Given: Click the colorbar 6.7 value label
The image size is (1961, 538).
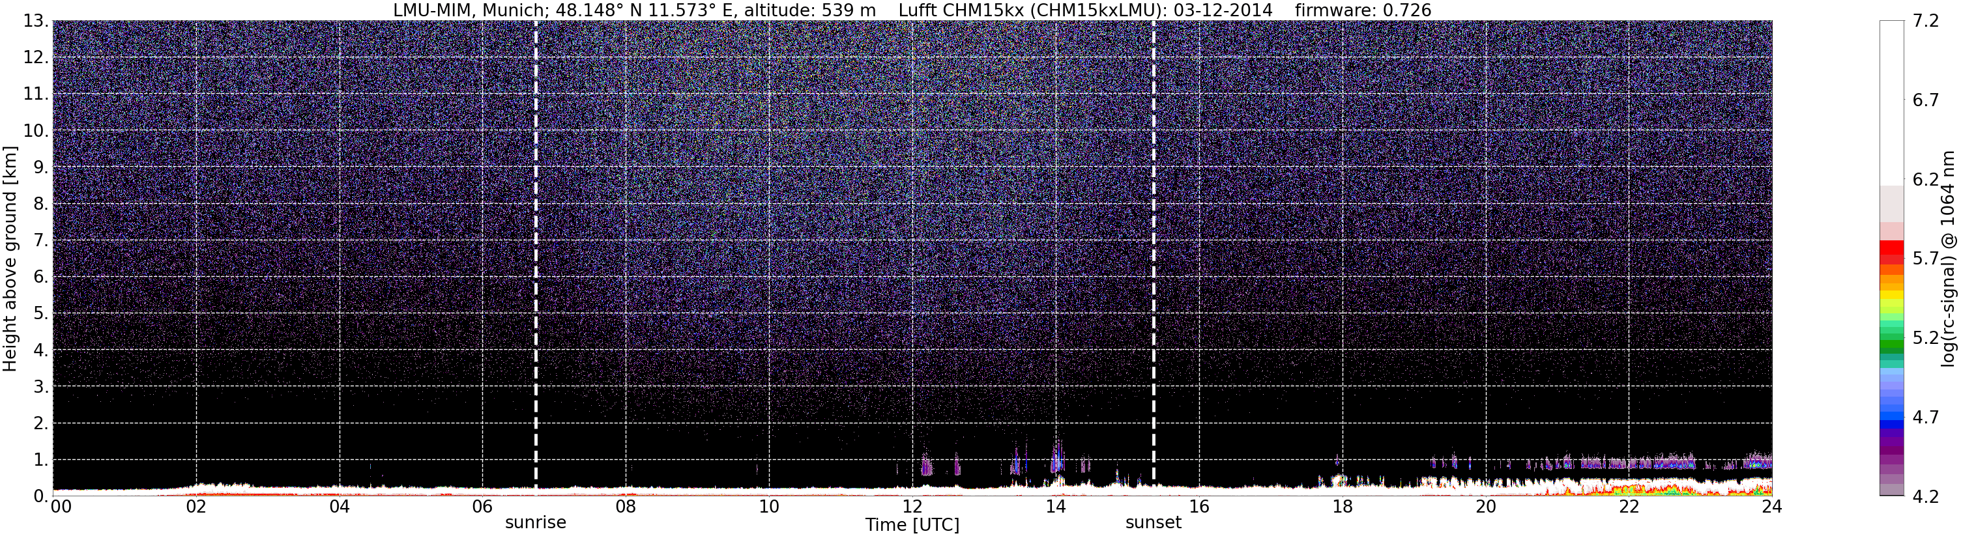Looking at the screenshot, I should tap(1926, 100).
